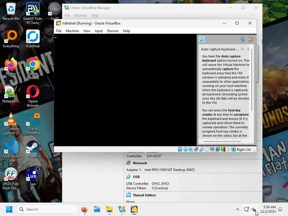This screenshot has height=216, width=288.
Task: Open the Help menu in VM window
Action: tap(126, 31)
